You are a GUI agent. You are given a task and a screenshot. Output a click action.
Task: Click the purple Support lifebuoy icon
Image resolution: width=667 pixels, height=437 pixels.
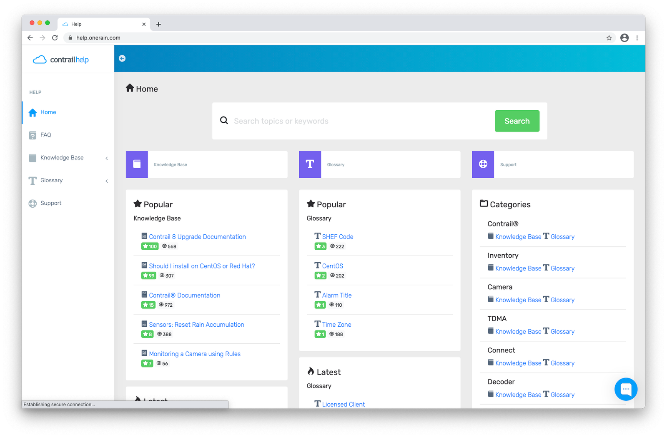click(x=483, y=164)
